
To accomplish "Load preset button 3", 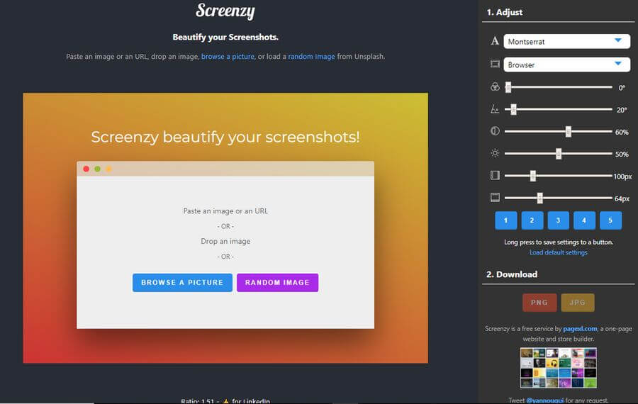I will (x=558, y=220).
